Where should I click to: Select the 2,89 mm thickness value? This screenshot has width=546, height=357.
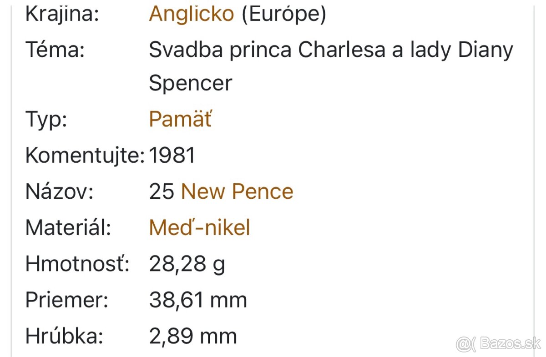pos(193,336)
